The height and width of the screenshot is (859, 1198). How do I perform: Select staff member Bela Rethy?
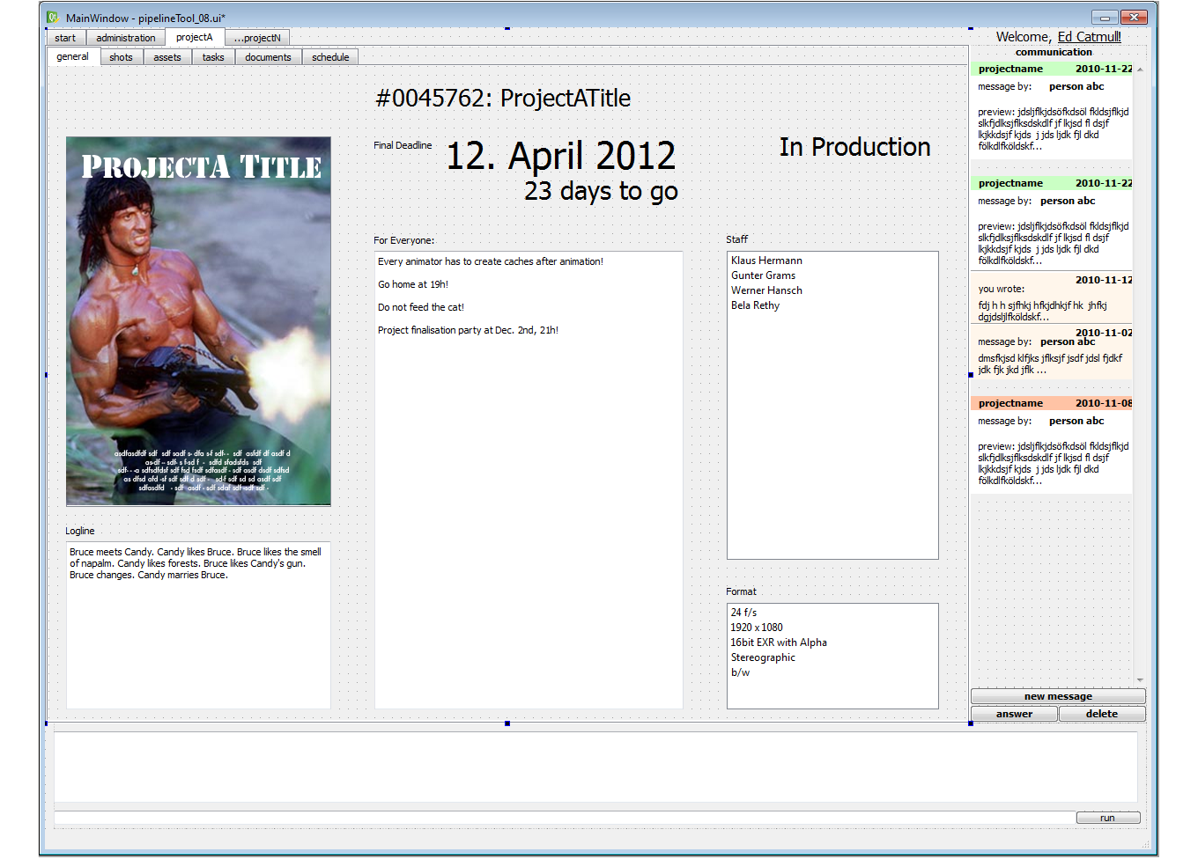click(x=755, y=305)
